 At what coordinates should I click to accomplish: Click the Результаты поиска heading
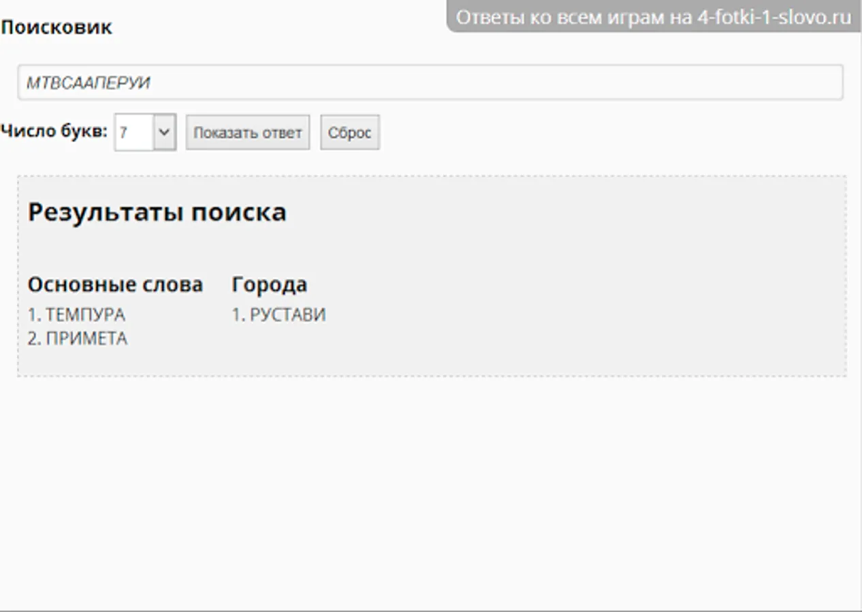[x=157, y=212]
